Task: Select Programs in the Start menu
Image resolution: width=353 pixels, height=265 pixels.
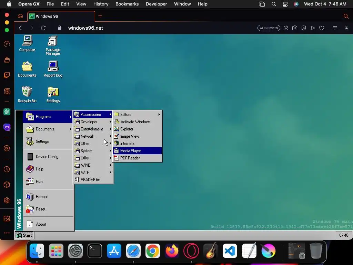Action: 48,117
